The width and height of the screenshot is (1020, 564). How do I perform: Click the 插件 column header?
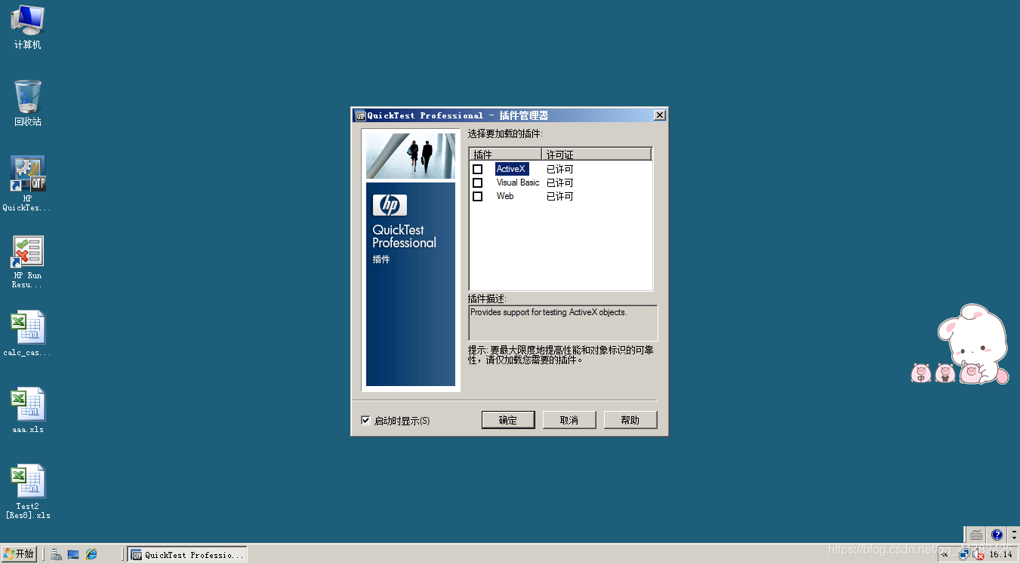click(505, 154)
